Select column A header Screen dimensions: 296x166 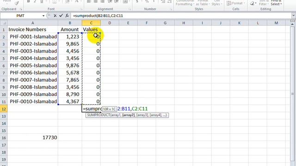(x=33, y=23)
